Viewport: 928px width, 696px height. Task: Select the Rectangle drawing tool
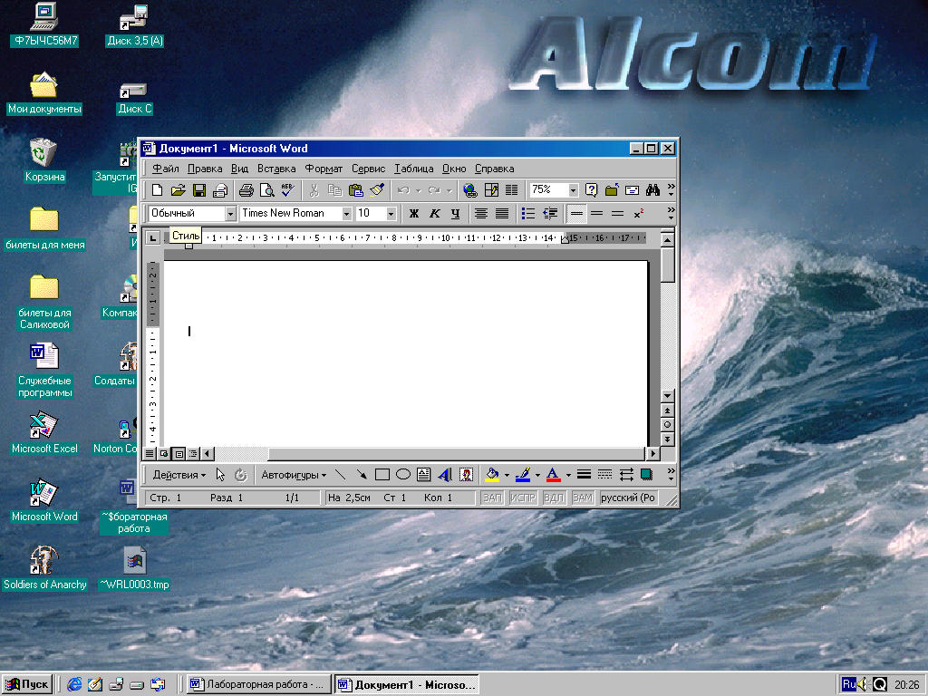point(382,475)
